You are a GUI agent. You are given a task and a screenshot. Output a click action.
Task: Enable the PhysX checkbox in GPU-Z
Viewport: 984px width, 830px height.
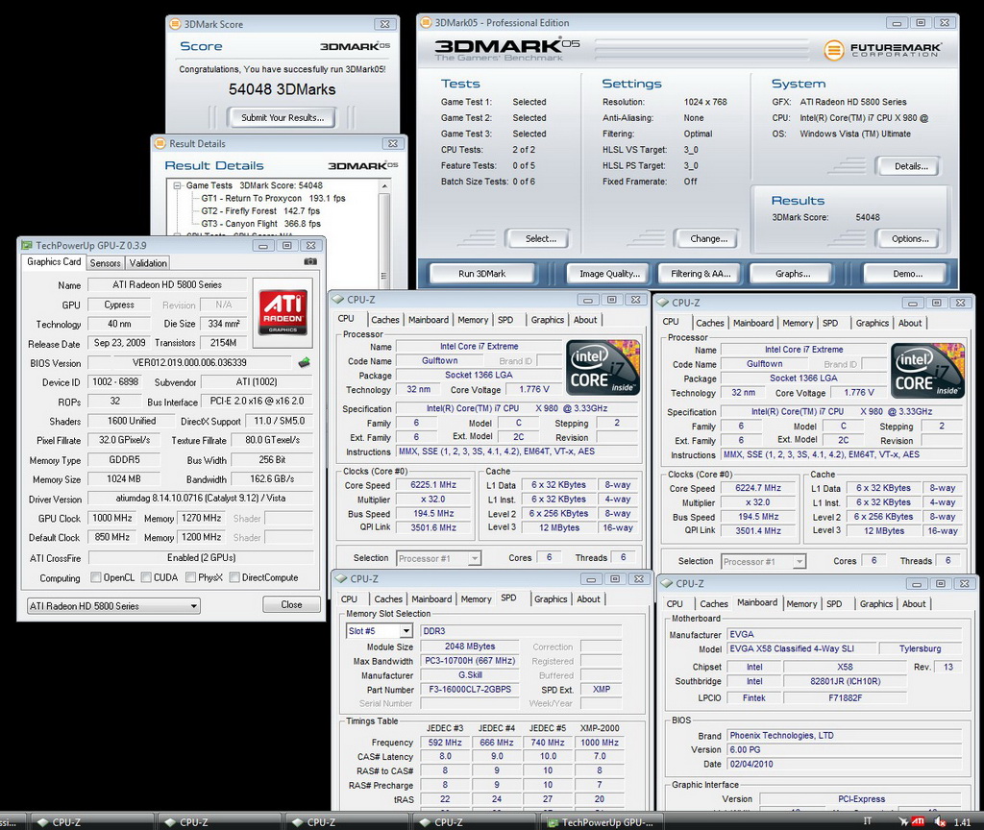(190, 577)
